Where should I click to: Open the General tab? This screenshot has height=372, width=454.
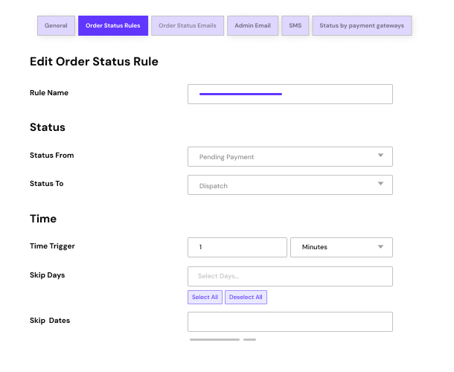(x=56, y=26)
